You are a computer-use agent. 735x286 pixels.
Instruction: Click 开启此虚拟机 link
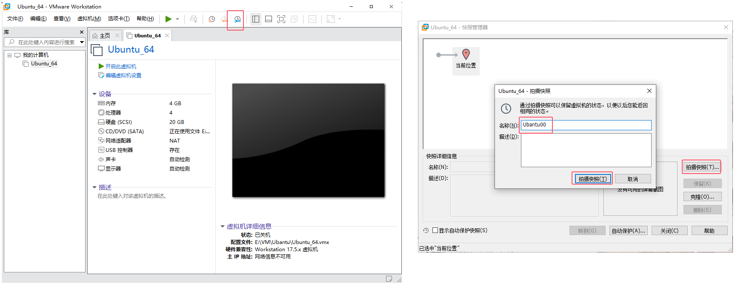tap(121, 66)
